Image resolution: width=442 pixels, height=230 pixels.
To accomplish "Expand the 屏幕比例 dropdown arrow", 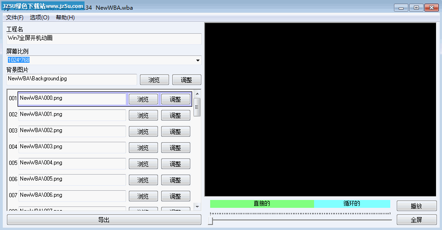I will pos(198,61).
